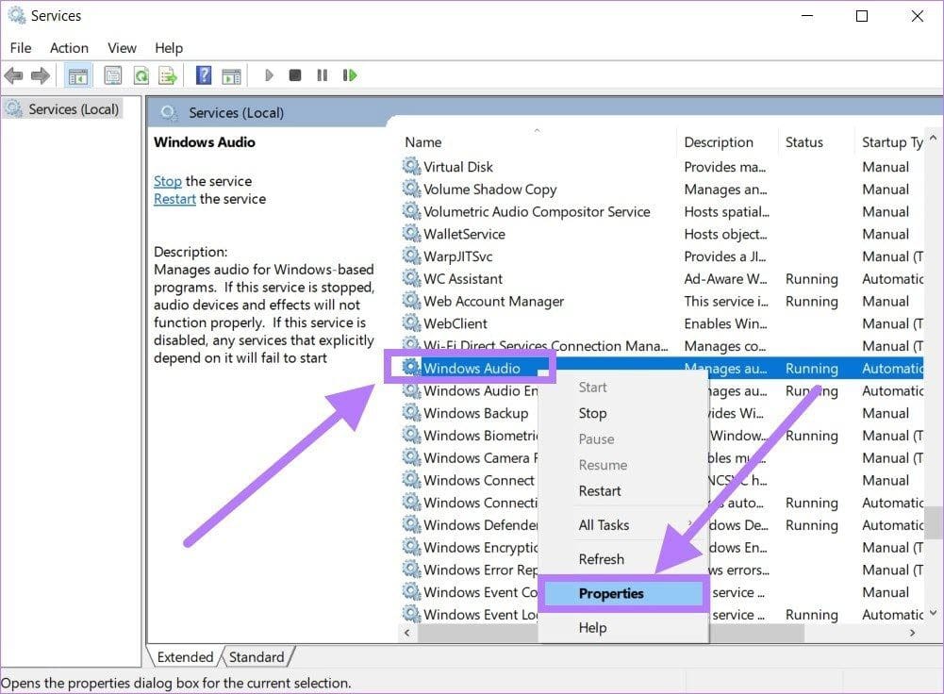The height and width of the screenshot is (694, 944).
Task: Choose Refresh in the context menu
Action: coord(622,559)
